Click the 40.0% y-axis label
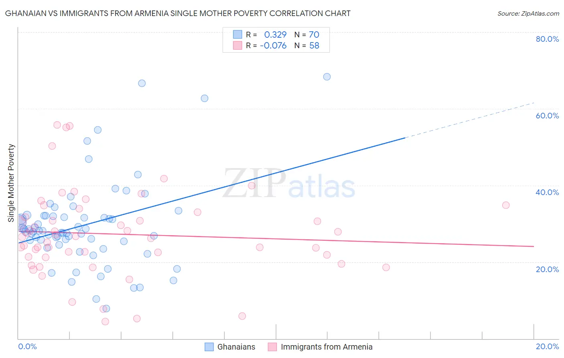This screenshot has height=358, width=564. (x=547, y=192)
